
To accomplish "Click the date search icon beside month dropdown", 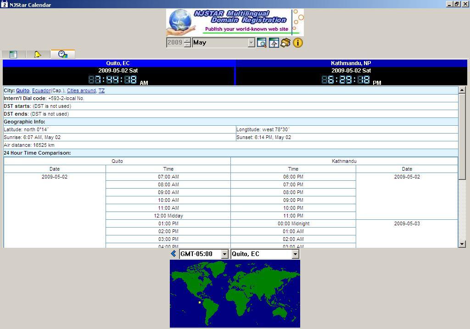I will 262,43.
